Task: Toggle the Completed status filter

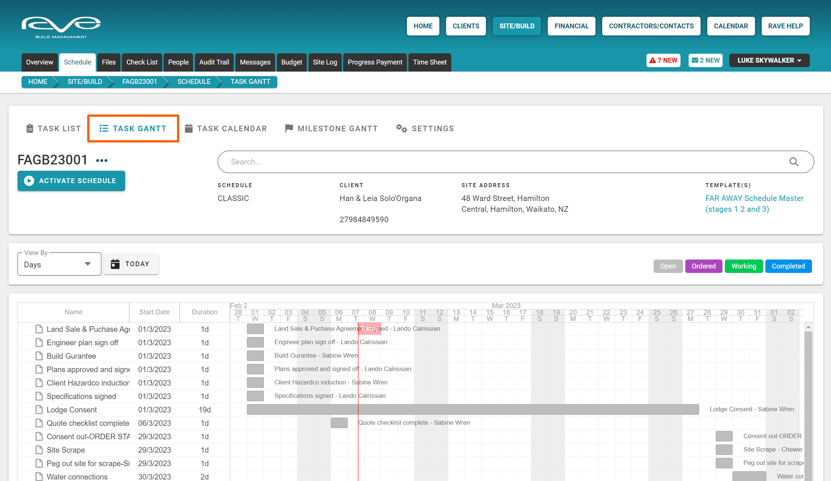Action: click(788, 266)
